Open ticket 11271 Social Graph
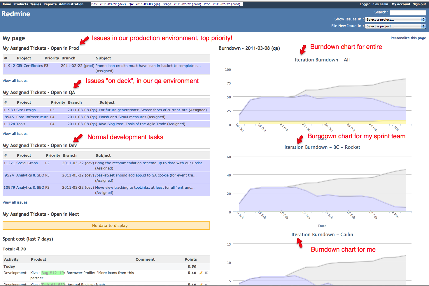Viewport: 429px width, 286px height. [8, 163]
